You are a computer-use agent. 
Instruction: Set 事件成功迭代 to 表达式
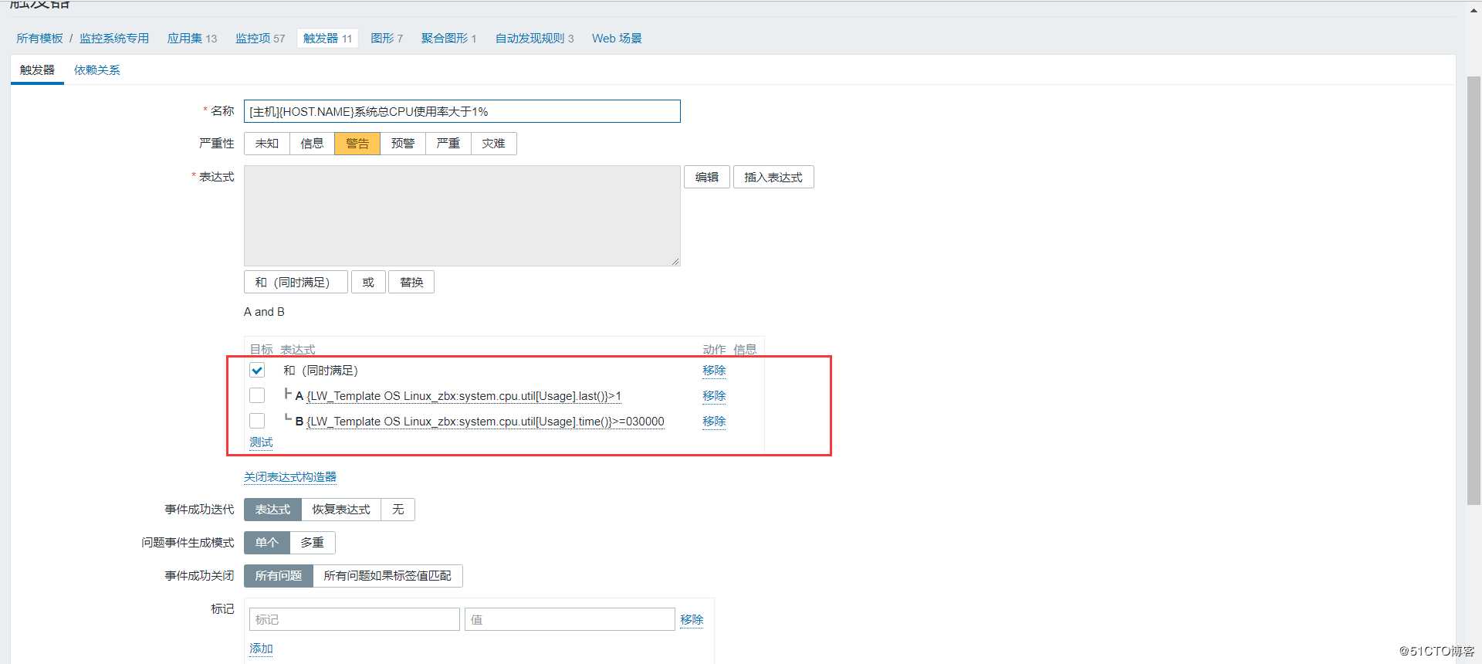[272, 510]
